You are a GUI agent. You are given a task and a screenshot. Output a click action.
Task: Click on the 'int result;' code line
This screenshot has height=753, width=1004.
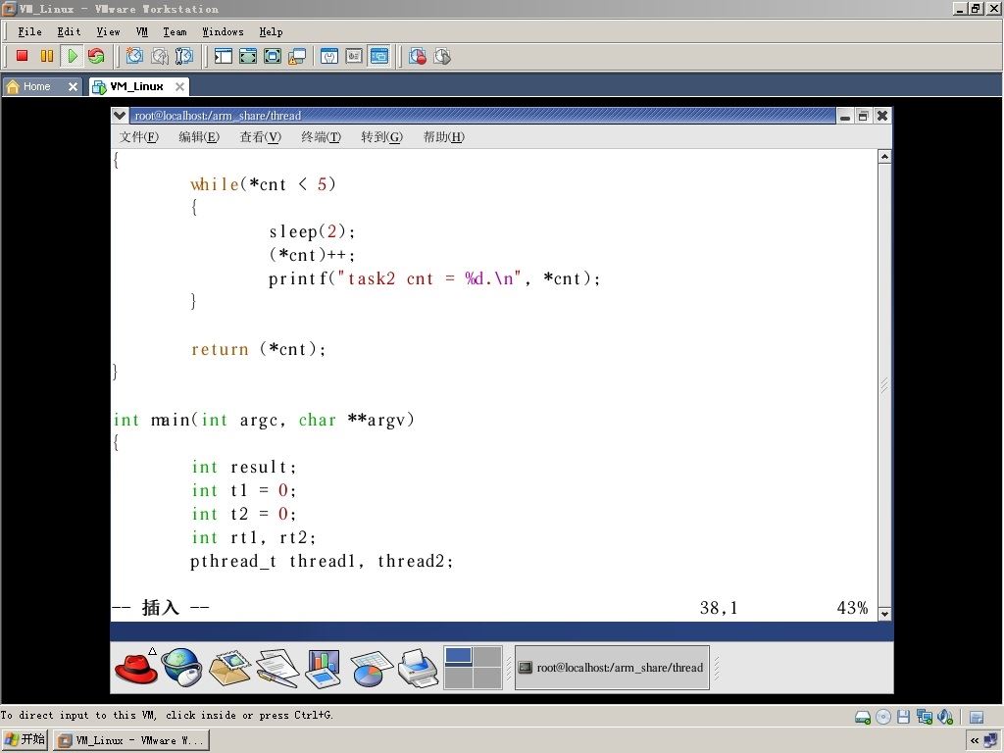244,467
